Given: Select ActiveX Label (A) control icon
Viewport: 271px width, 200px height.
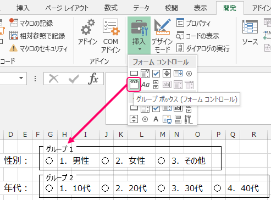Looking at the screenshot, I should tap(156, 119).
